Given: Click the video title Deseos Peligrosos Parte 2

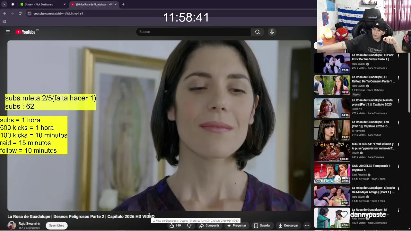Looking at the screenshot, I should (x=81, y=217).
